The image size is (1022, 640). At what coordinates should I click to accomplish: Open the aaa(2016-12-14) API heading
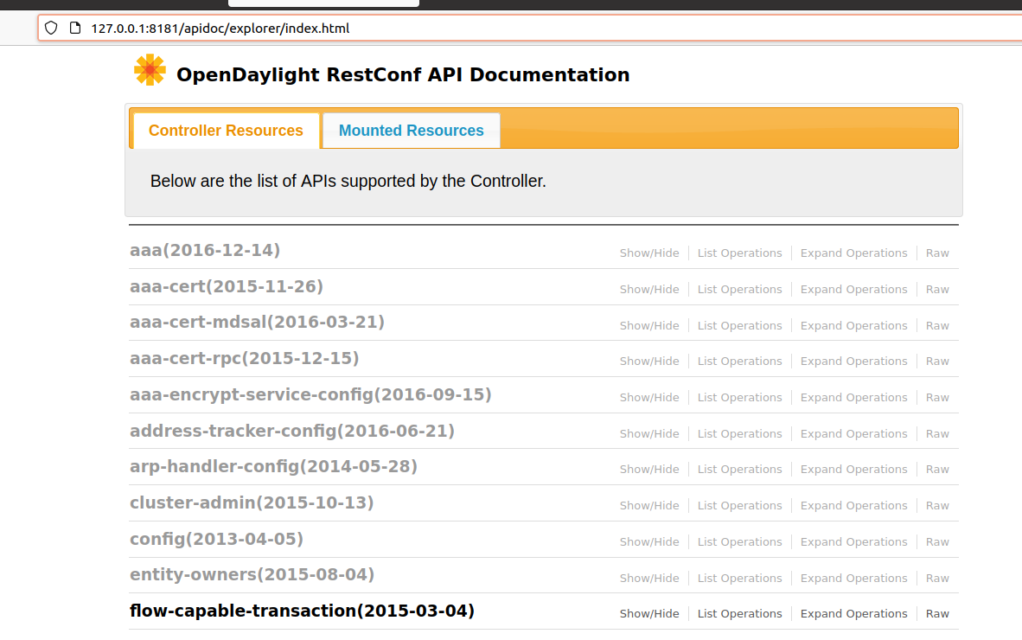205,250
